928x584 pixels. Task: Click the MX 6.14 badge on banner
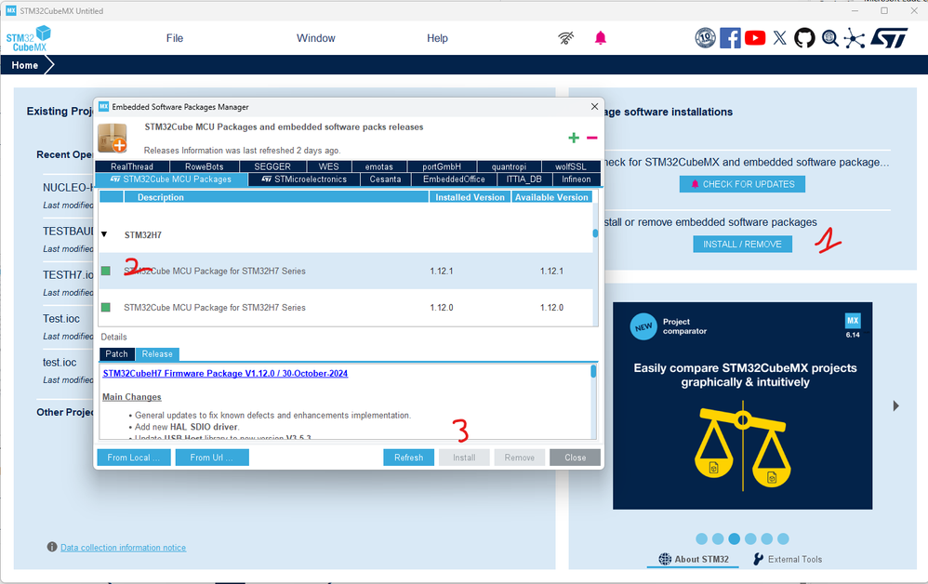click(x=853, y=326)
